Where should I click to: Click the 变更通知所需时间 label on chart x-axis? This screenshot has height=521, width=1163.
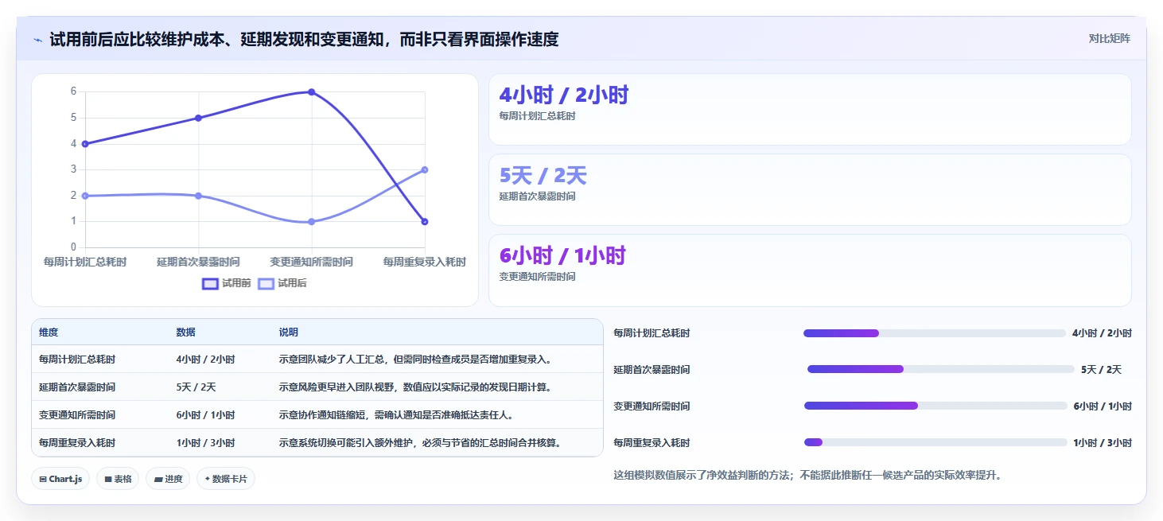point(311,262)
